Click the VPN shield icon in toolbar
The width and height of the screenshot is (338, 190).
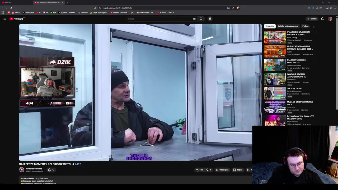coord(331,8)
